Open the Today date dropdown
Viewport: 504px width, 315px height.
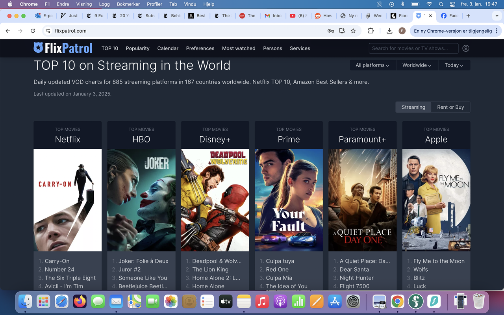[454, 65]
